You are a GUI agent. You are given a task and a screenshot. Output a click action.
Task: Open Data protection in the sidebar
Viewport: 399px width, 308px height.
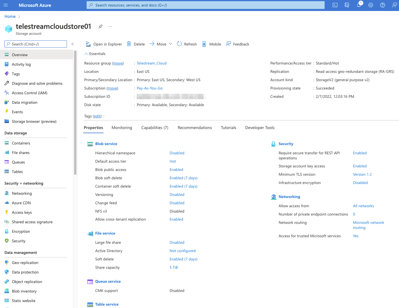point(36,272)
